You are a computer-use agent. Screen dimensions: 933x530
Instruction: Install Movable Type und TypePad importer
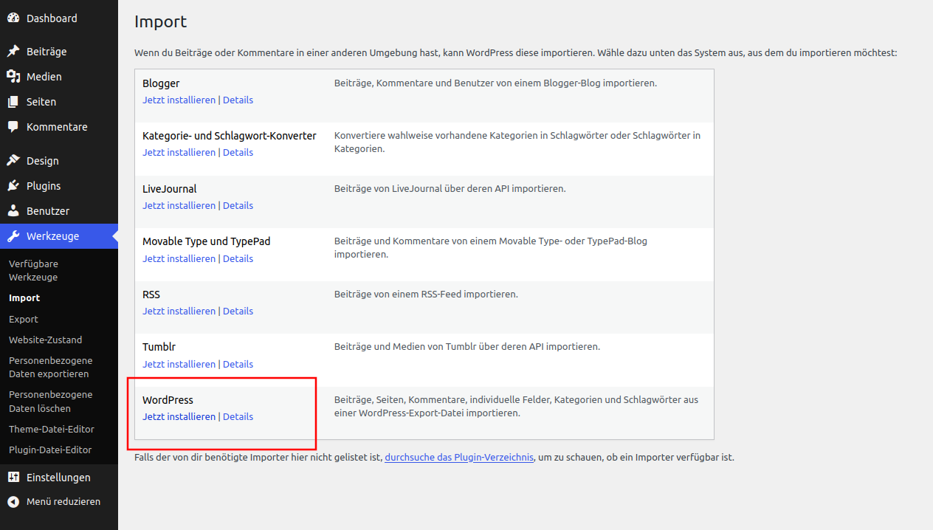tap(179, 258)
